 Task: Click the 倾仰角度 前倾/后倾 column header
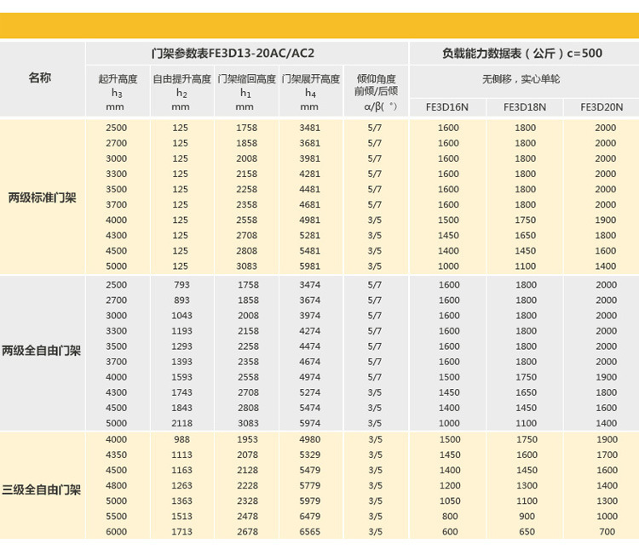tap(376, 93)
